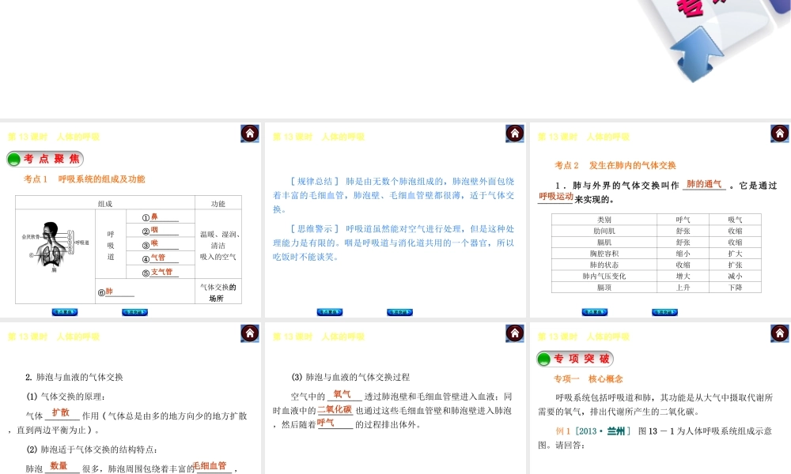This screenshot has width=791, height=474.
Task: Click first blue nav button on 规律总结 slide
Action: [329, 312]
